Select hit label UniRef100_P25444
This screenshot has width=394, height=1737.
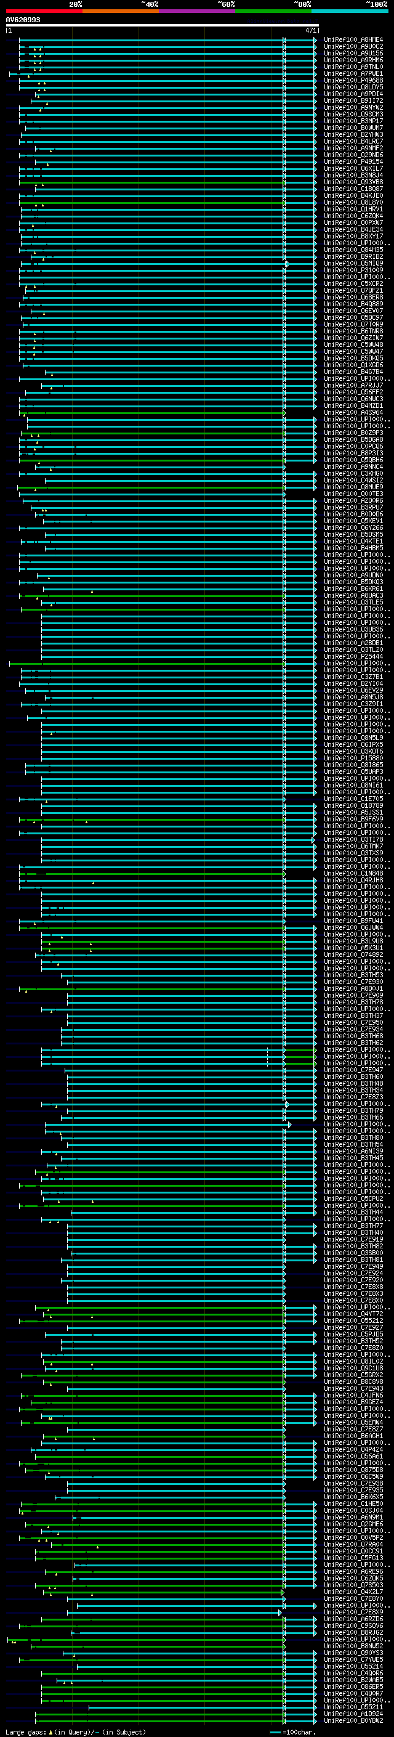click(x=353, y=657)
